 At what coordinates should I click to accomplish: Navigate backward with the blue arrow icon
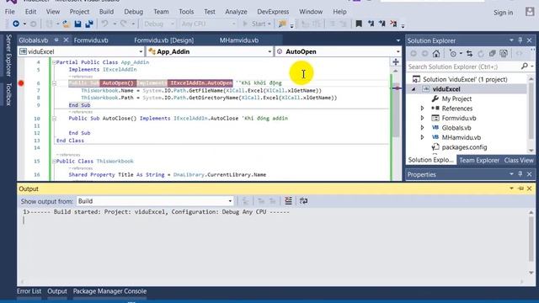(x=16, y=24)
